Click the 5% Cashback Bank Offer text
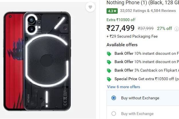 coord(147,70)
